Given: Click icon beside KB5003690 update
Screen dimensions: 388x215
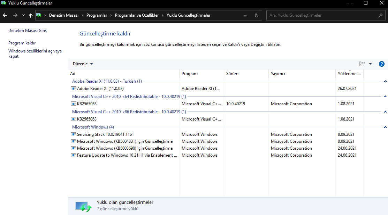Looking at the screenshot, I should click(74, 148).
